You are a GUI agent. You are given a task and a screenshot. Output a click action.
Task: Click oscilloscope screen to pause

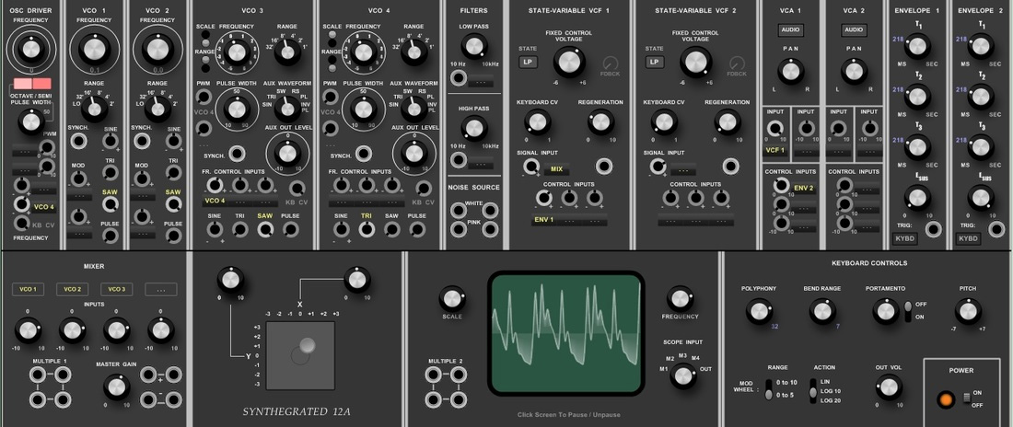coord(566,333)
